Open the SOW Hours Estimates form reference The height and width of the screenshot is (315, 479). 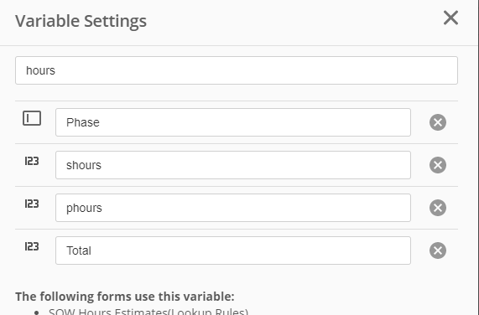(x=148, y=312)
